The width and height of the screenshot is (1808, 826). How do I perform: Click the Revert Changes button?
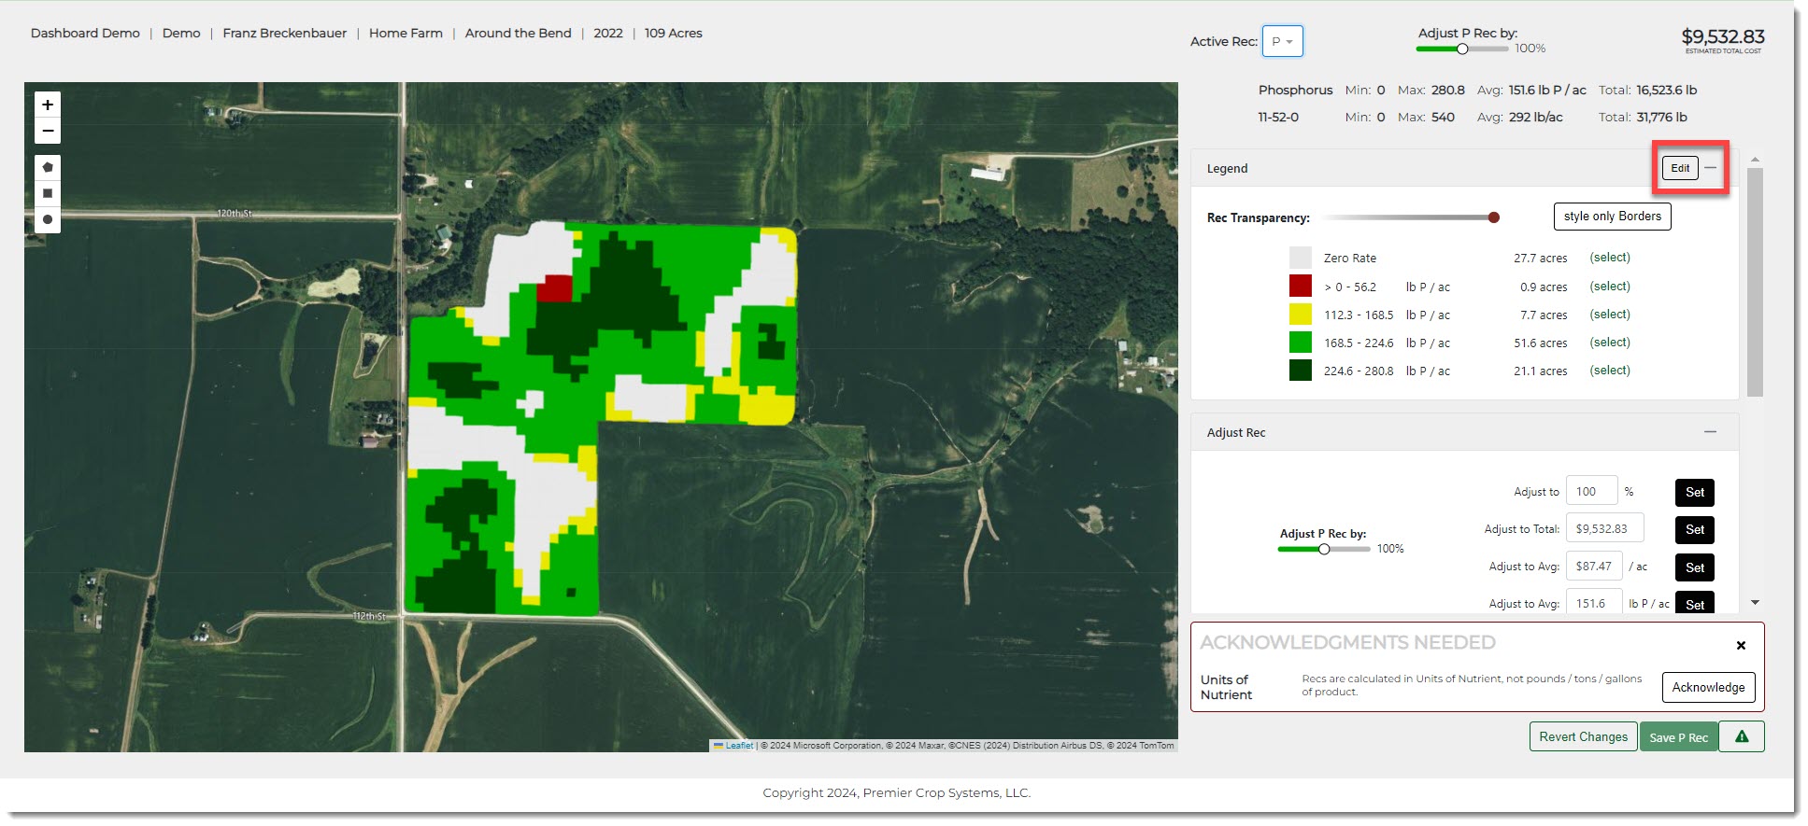1583,736
